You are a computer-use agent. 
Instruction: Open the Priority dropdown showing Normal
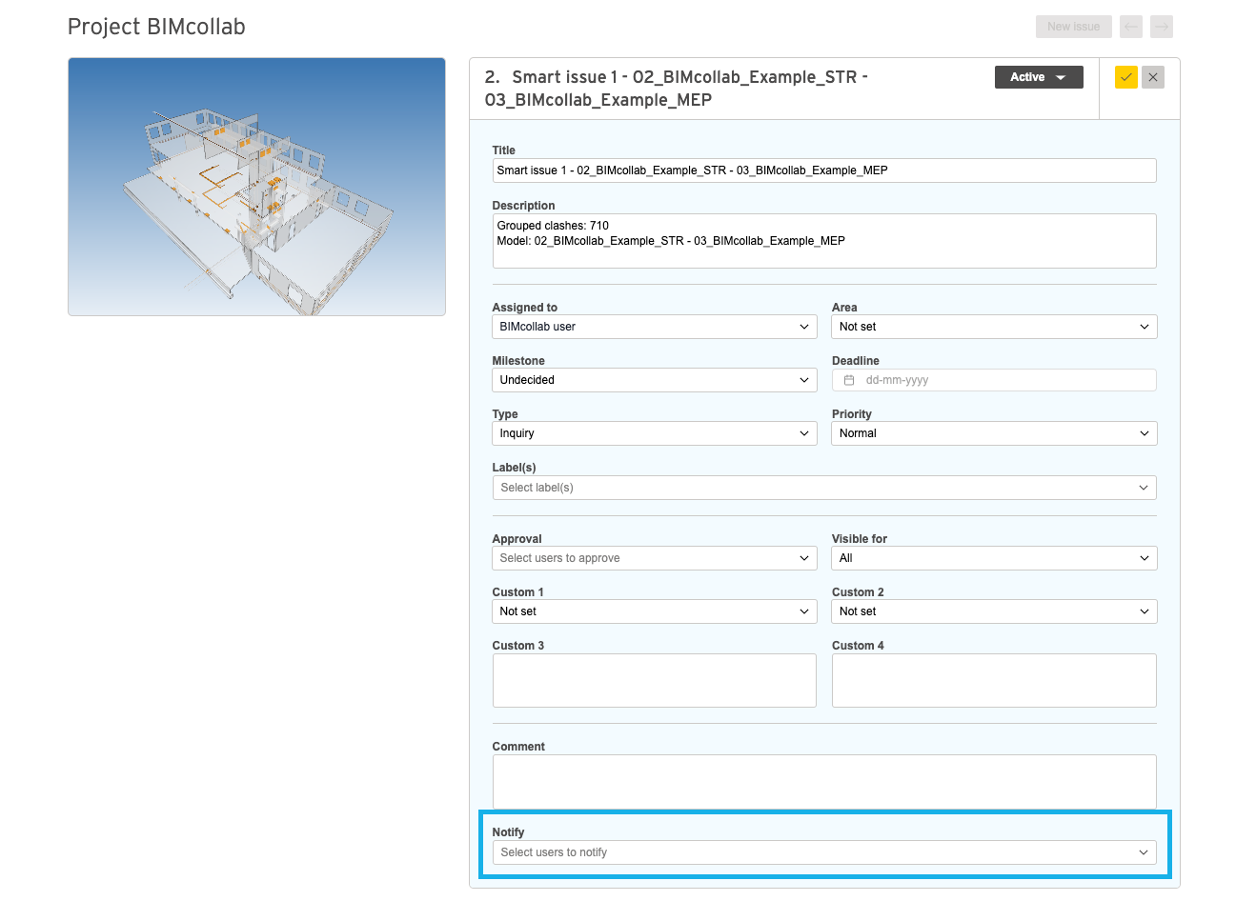pos(994,433)
